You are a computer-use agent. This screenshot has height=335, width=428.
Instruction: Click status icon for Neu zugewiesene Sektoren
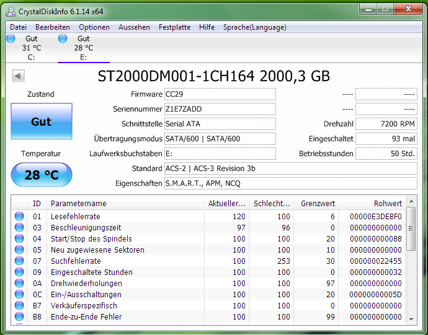(x=19, y=250)
